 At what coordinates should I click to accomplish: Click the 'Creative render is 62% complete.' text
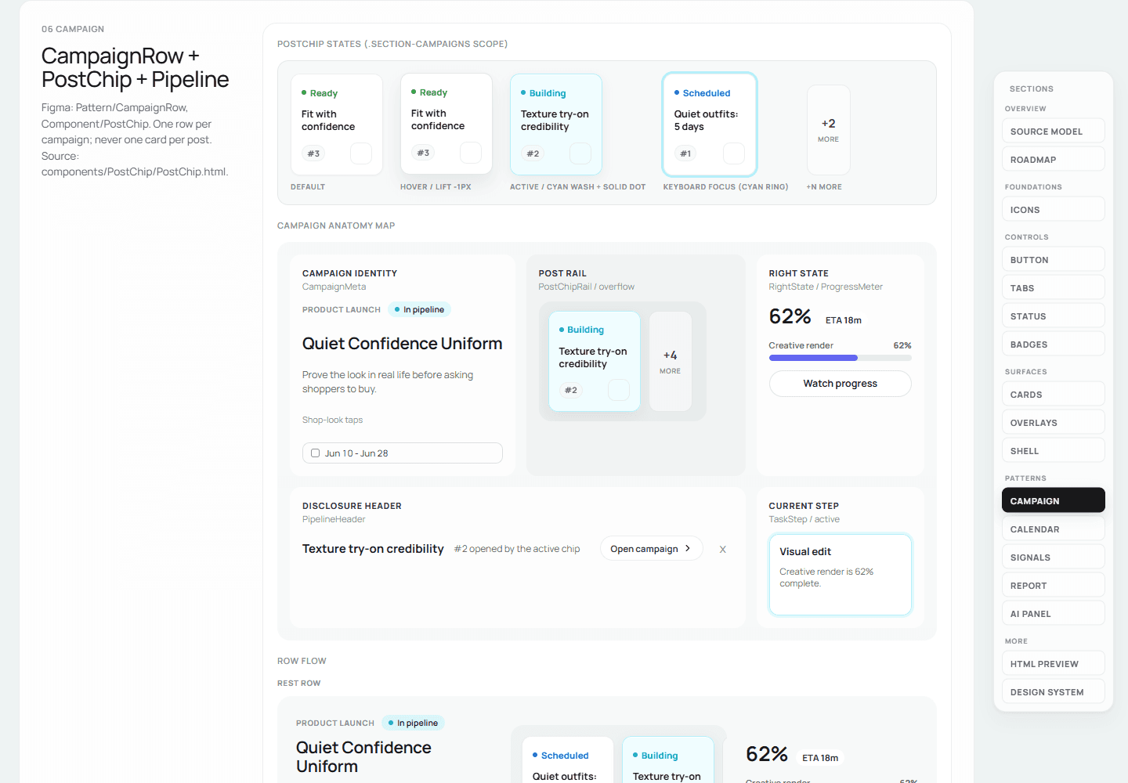pyautogui.click(x=826, y=578)
